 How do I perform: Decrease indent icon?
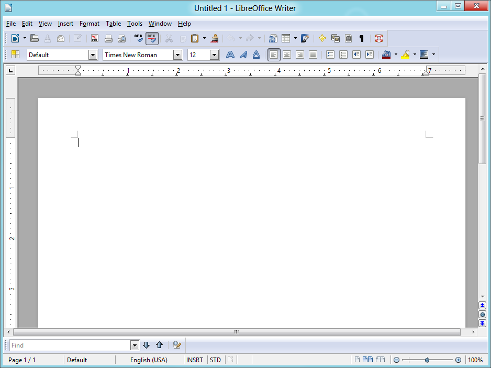pos(356,55)
